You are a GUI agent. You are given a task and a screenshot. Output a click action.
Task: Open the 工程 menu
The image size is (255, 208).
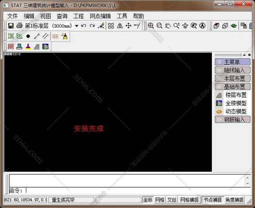coord(78,16)
